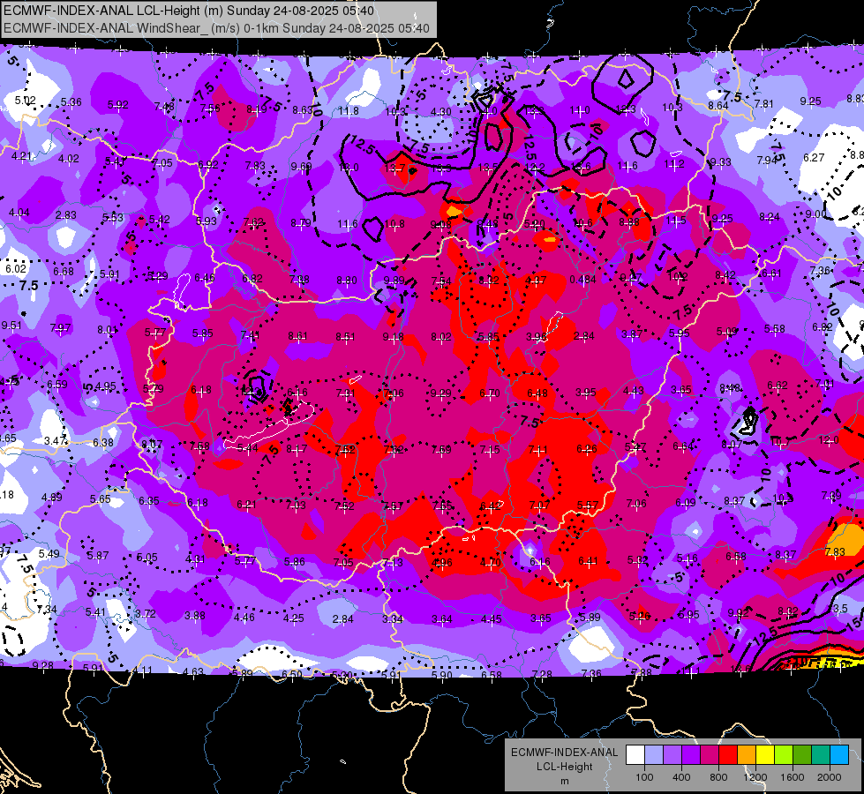Select the grid value 6.27

(814, 158)
